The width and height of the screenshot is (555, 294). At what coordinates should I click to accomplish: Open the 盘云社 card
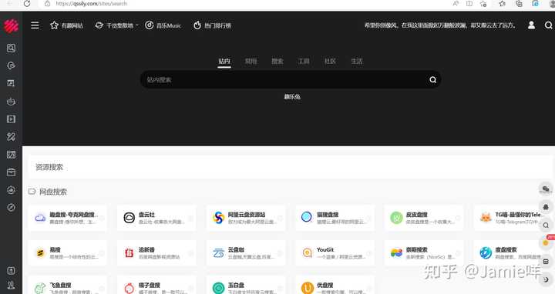156,218
